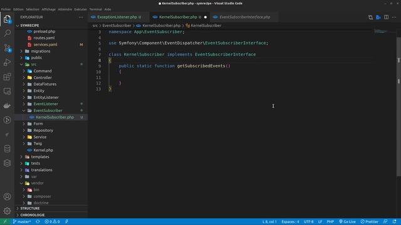Open preload.php in the explorer
Screen dimensions: 401x225
point(51,31)
